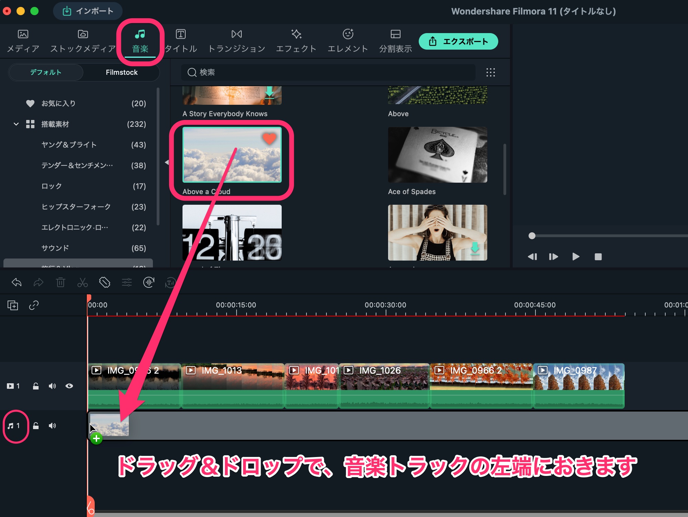Click the Add Marker icon in the toolbar
688x517 pixels.
(x=105, y=283)
